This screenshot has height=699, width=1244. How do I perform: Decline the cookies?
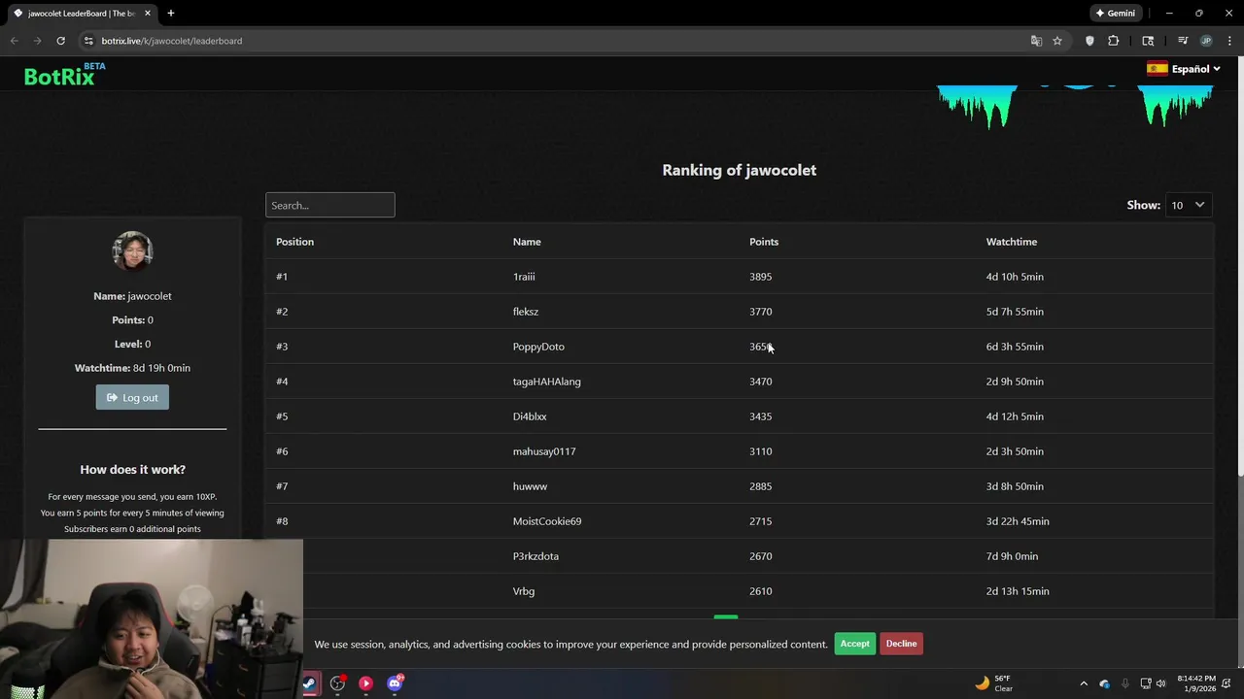click(901, 644)
